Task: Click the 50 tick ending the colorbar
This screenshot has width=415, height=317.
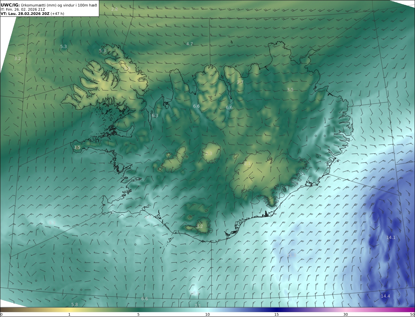Action: click(412, 314)
